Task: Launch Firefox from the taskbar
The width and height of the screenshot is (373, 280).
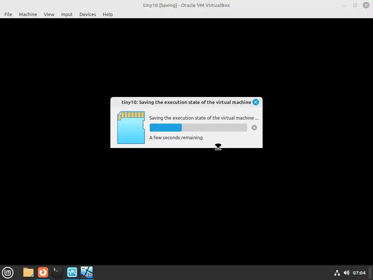Action: (43, 272)
